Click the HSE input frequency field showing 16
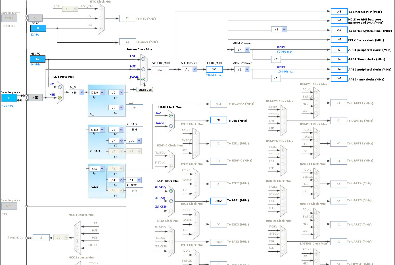Image resolution: width=395 pixels, height=265 pixels. click(x=9, y=98)
